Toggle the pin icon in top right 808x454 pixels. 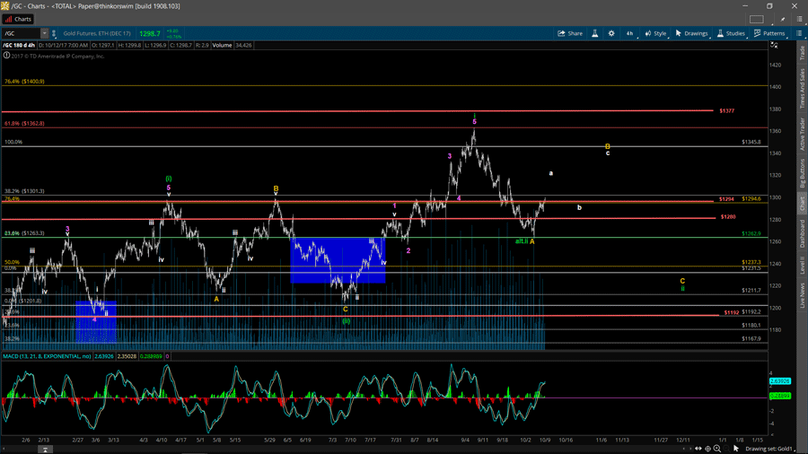click(782, 19)
